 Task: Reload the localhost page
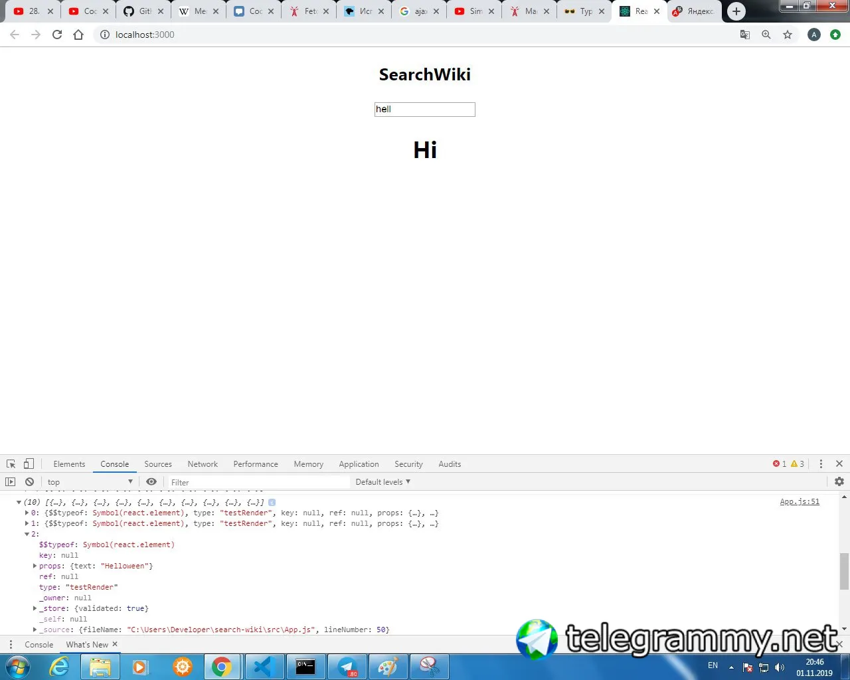click(57, 35)
